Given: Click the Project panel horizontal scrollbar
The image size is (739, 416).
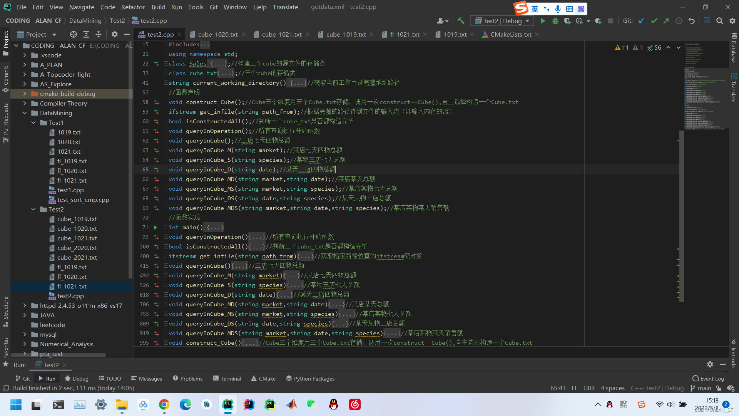Looking at the screenshot, I should [x=58, y=355].
